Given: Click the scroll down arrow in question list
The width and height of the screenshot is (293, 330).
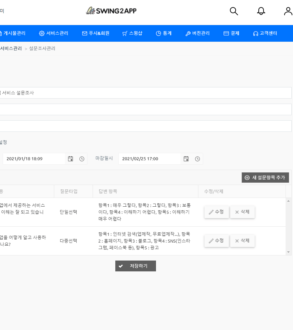Looking at the screenshot, I should point(289,252).
